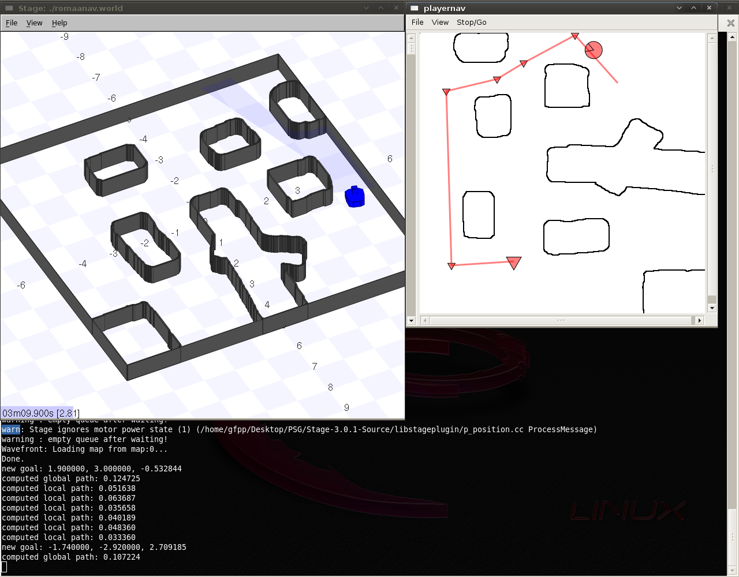Open the View menu in playernav
Viewport: 739px width, 577px height.
point(440,23)
